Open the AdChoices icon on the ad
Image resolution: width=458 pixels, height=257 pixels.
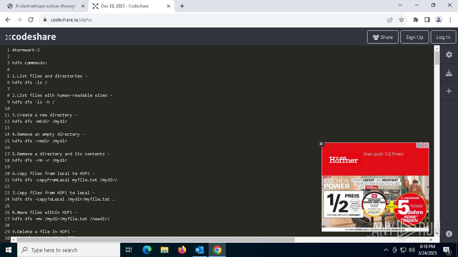coord(420,145)
